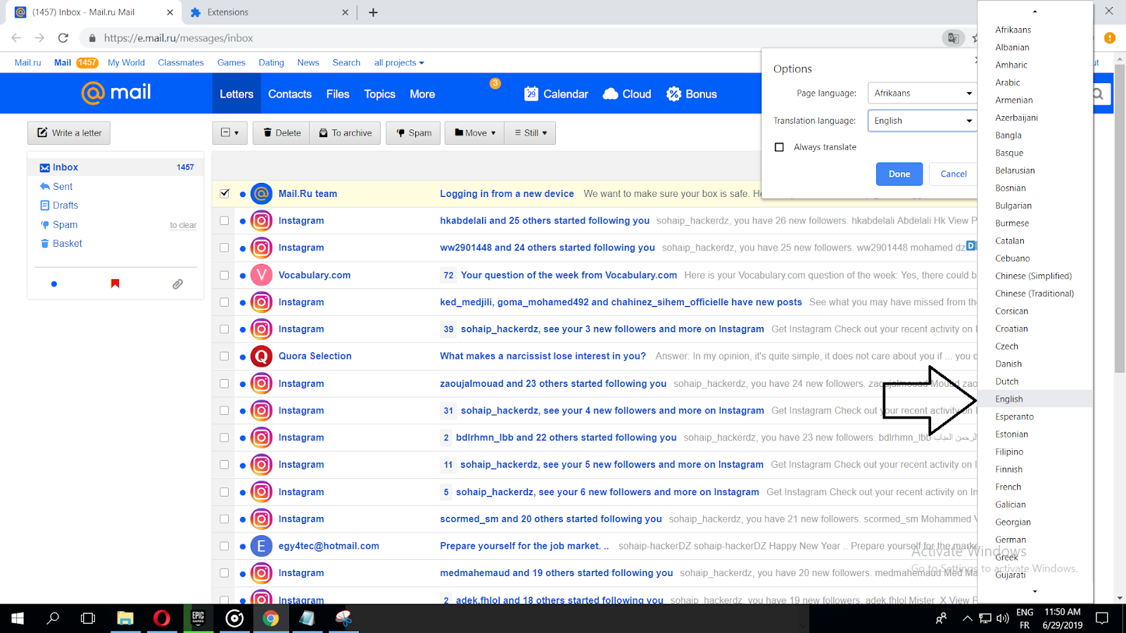Click the Quora Selection sender avatar
Screen dimensions: 1126x633
(261, 356)
